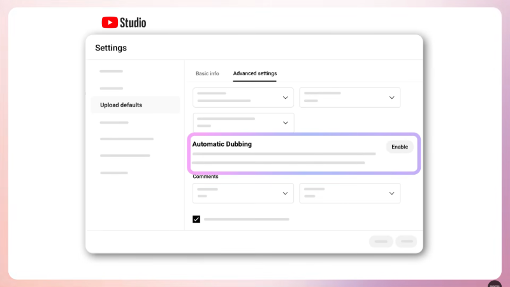Viewport: 510px width, 287px height.
Task: Switch to the Basic info tab
Action: [207, 73]
